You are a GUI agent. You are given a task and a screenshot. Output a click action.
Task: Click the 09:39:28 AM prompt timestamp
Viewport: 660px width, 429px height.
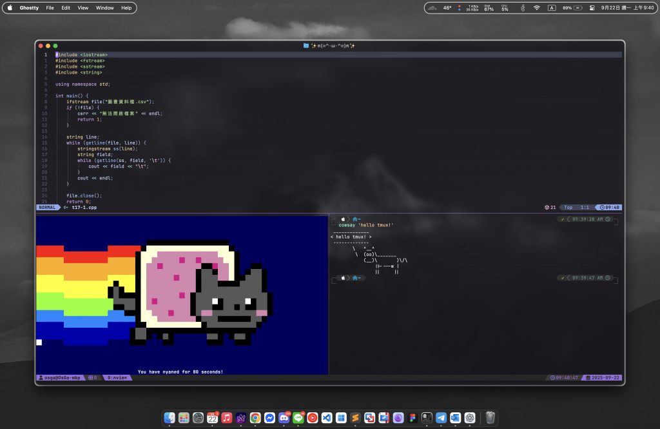(x=588, y=219)
